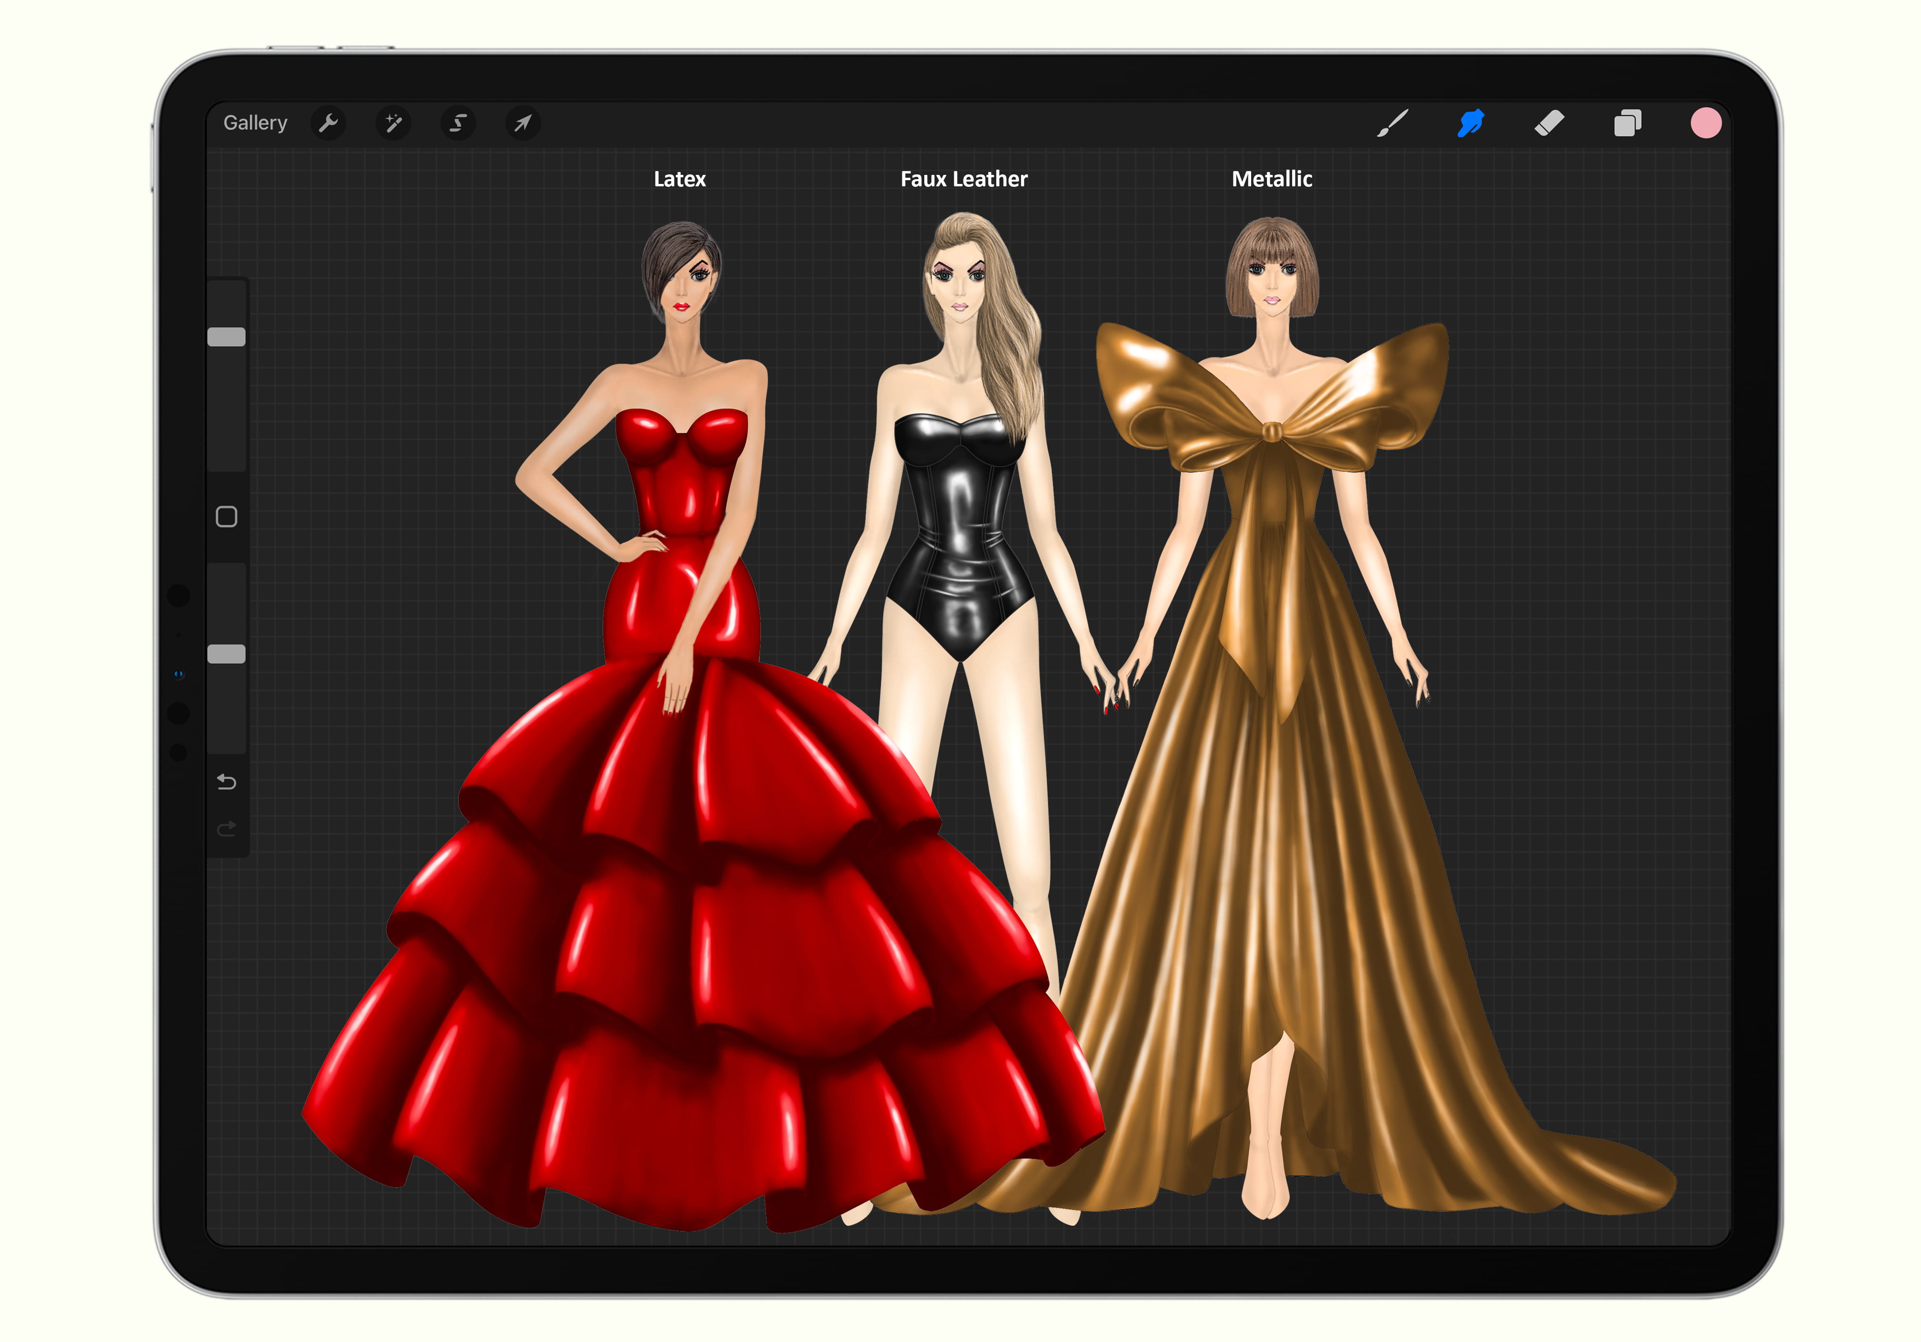1921x1342 pixels.
Task: Tap the Modify square button on sidebar
Action: click(x=227, y=517)
